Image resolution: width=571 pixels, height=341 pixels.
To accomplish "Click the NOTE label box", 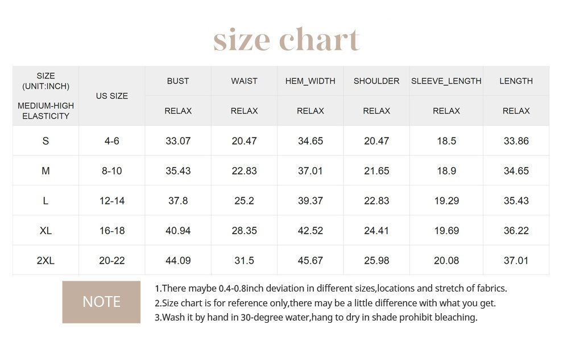I will point(101,302).
